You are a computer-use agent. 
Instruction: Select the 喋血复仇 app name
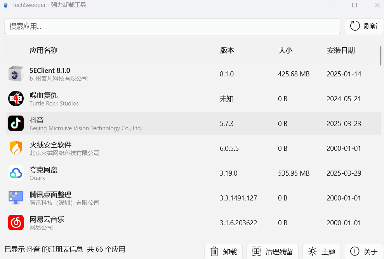(43, 95)
